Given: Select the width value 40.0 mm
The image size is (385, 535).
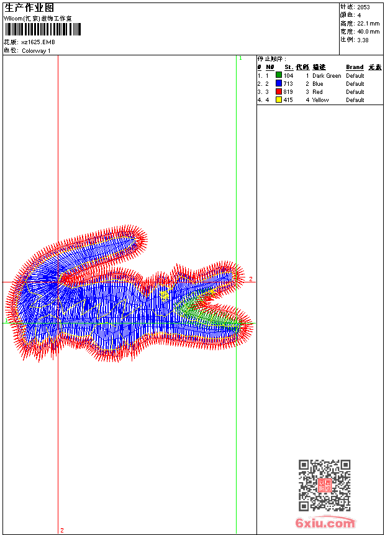Looking at the screenshot, I should pos(368,32).
